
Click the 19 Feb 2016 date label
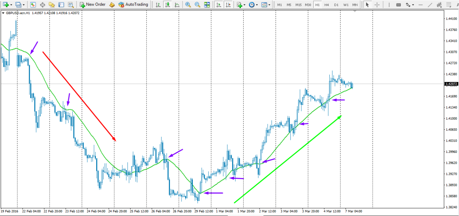[9, 211]
